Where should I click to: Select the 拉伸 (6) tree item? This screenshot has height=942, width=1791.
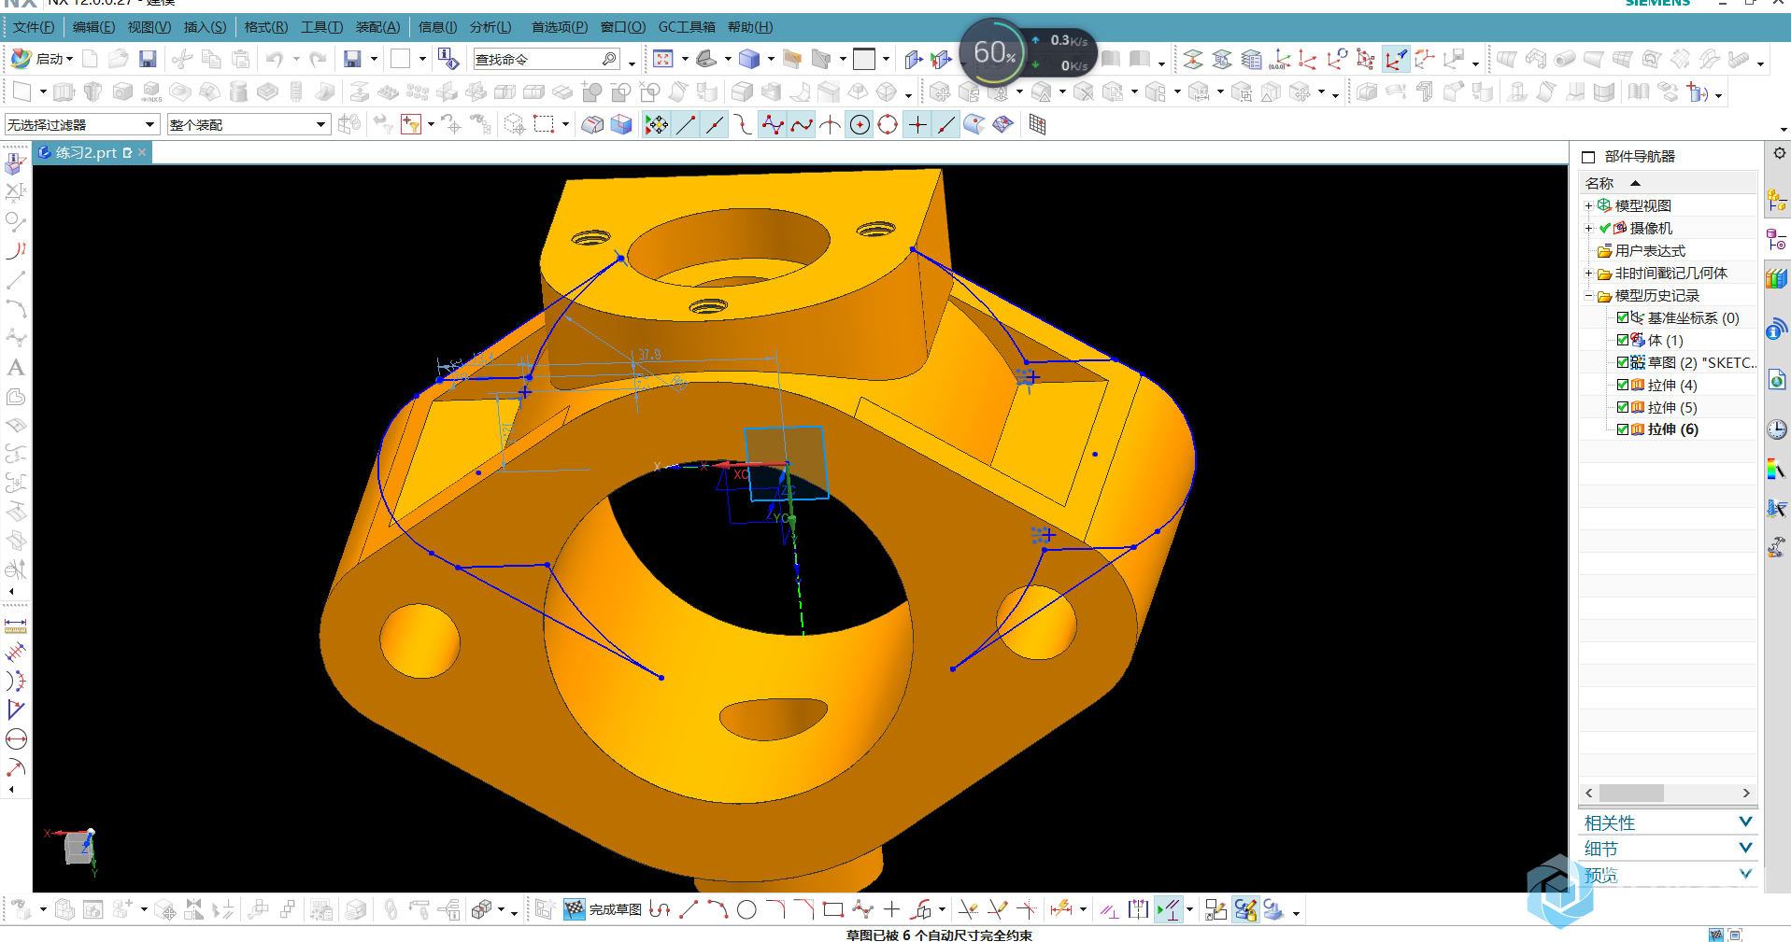1673,429
